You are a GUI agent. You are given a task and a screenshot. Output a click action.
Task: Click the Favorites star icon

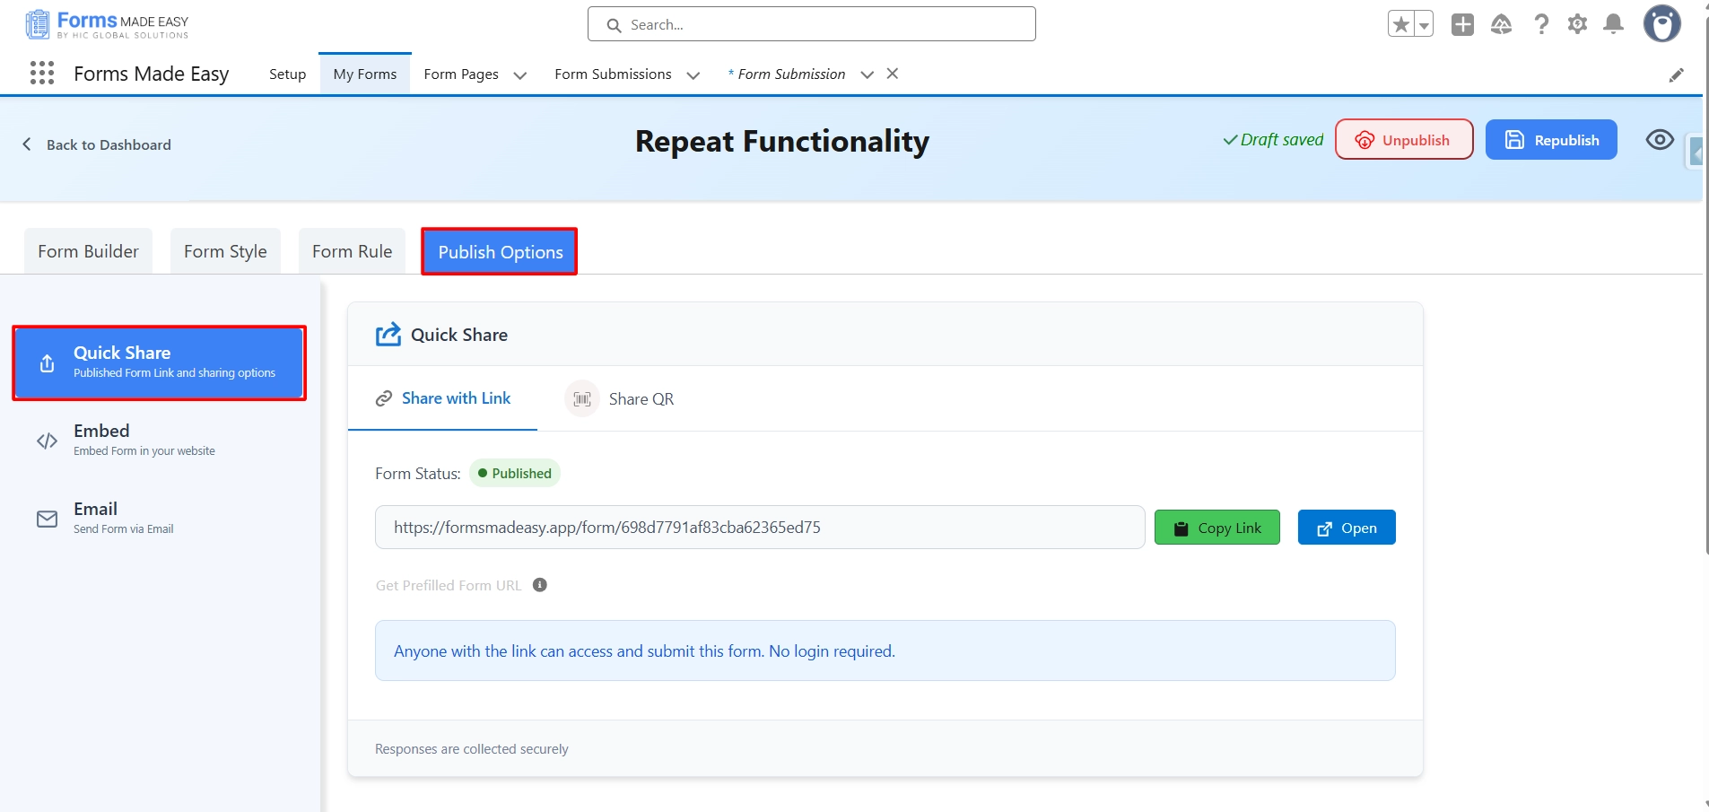coord(1400,24)
